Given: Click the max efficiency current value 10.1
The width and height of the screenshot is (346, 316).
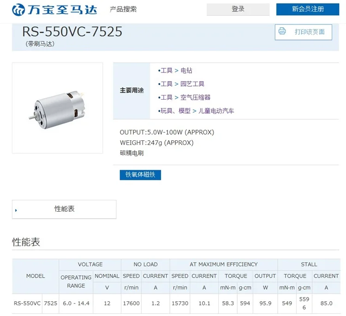Looking at the screenshot, I should [204, 304].
